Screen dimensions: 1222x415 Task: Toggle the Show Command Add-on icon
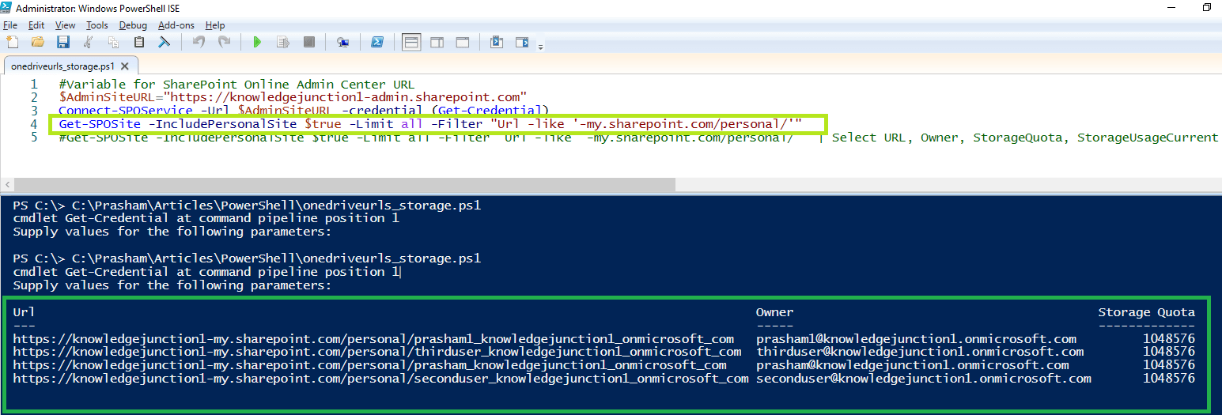tap(522, 42)
